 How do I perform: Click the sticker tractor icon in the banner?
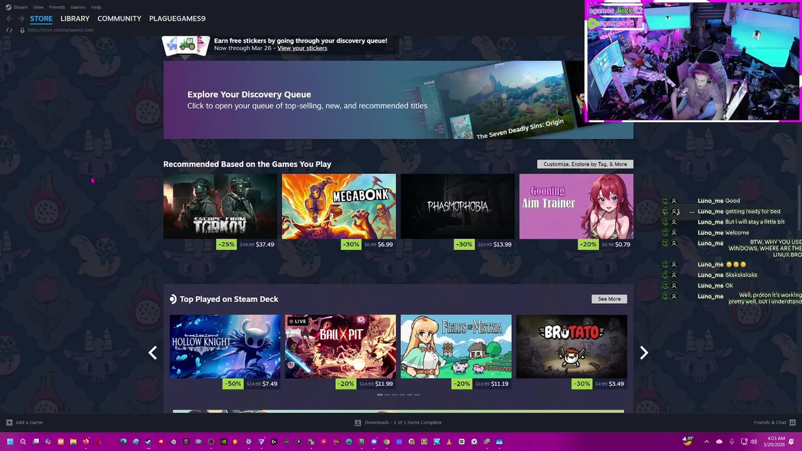tap(185, 45)
